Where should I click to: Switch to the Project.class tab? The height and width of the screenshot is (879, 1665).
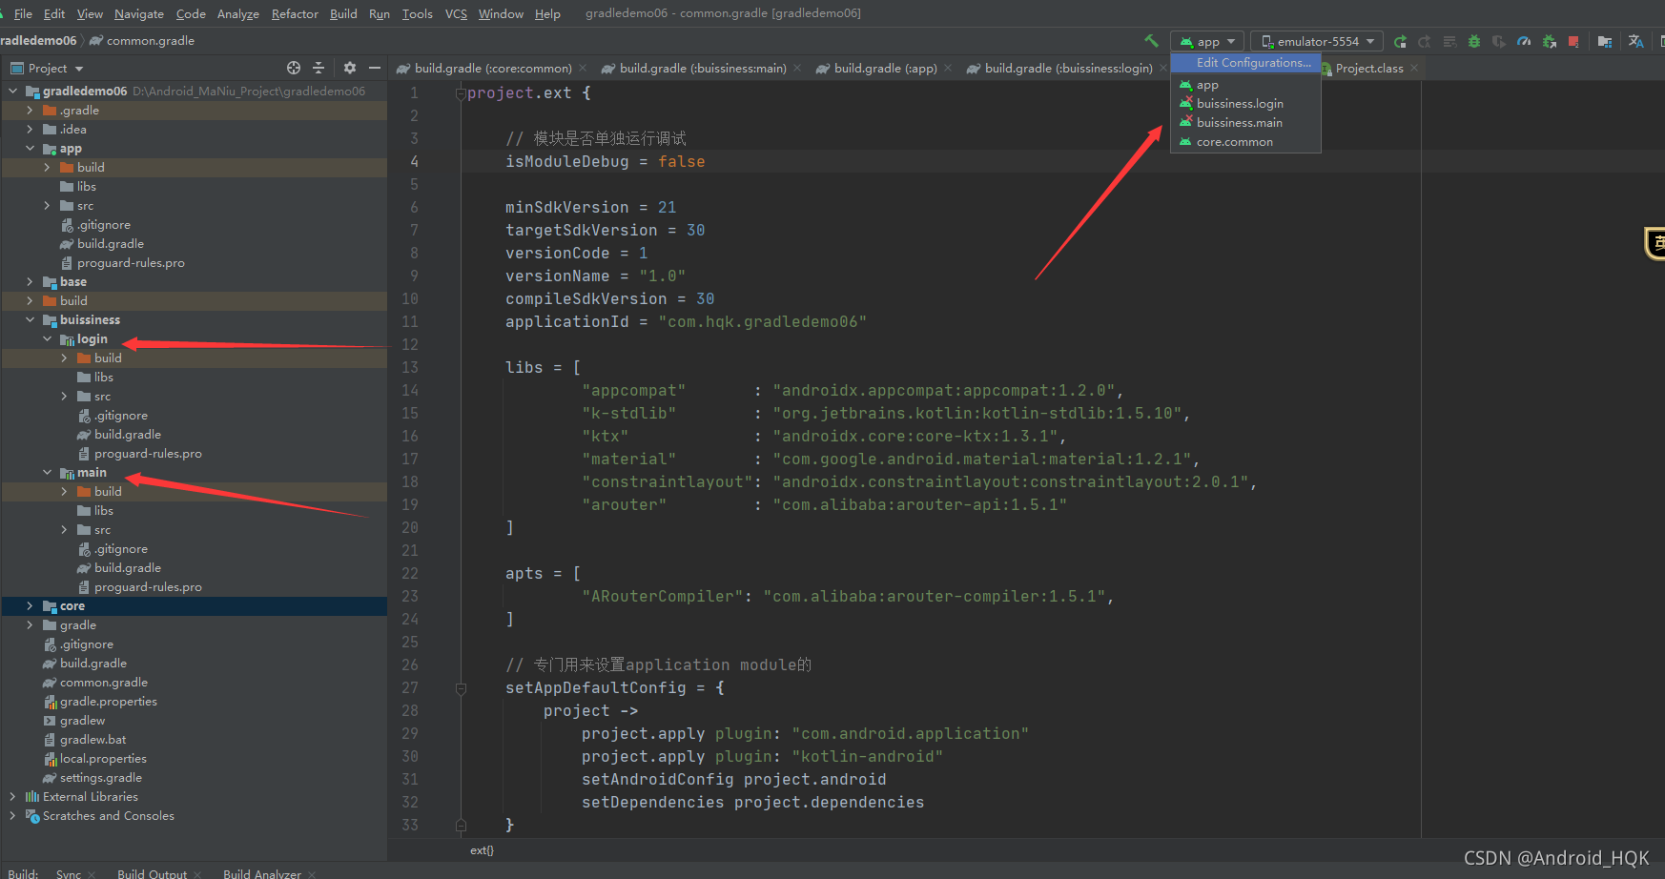click(x=1368, y=68)
